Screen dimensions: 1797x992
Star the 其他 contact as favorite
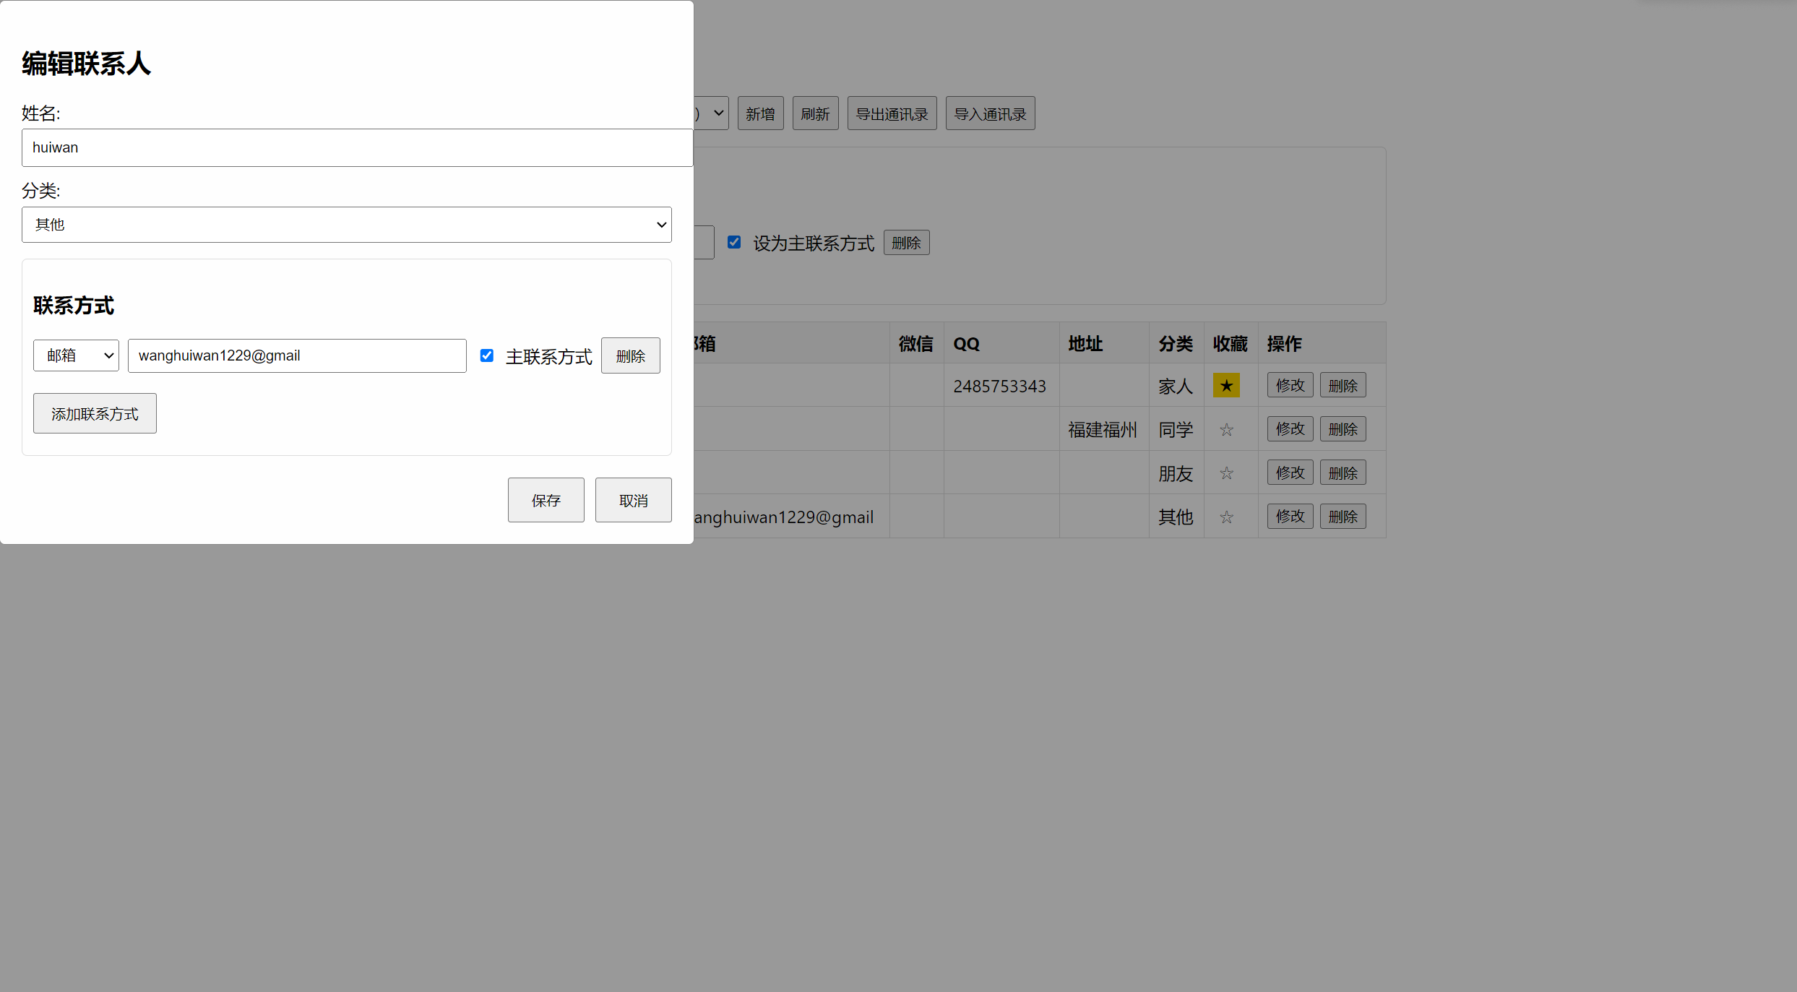click(x=1225, y=517)
